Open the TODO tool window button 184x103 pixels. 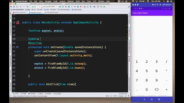[x=24, y=94]
